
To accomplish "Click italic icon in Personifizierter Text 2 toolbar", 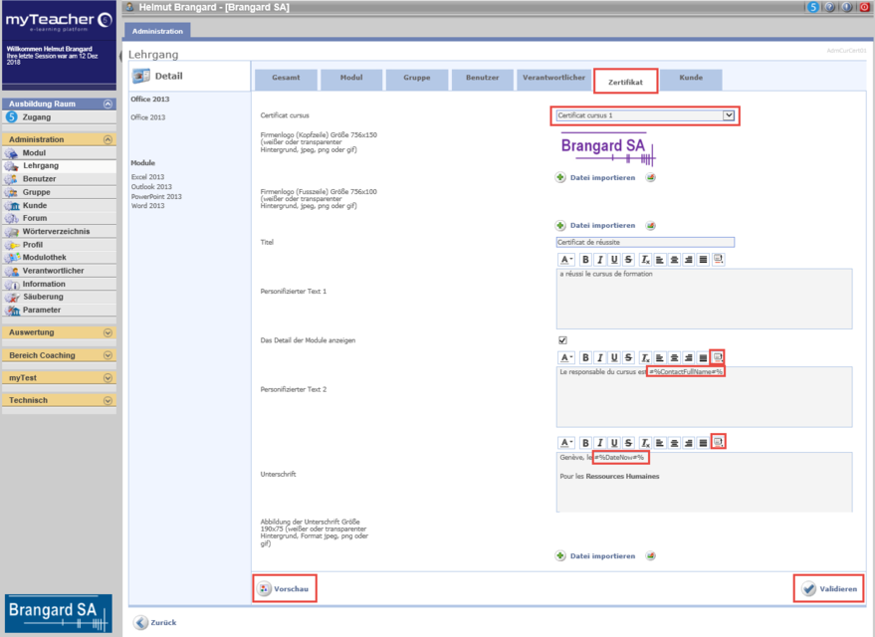I will click(600, 357).
